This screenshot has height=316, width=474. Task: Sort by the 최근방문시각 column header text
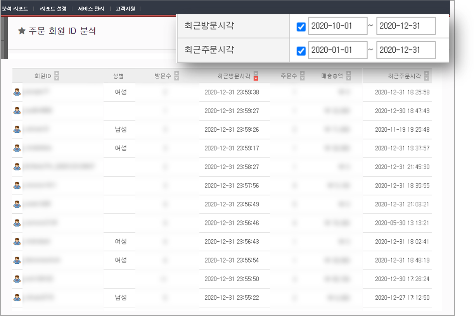(234, 76)
